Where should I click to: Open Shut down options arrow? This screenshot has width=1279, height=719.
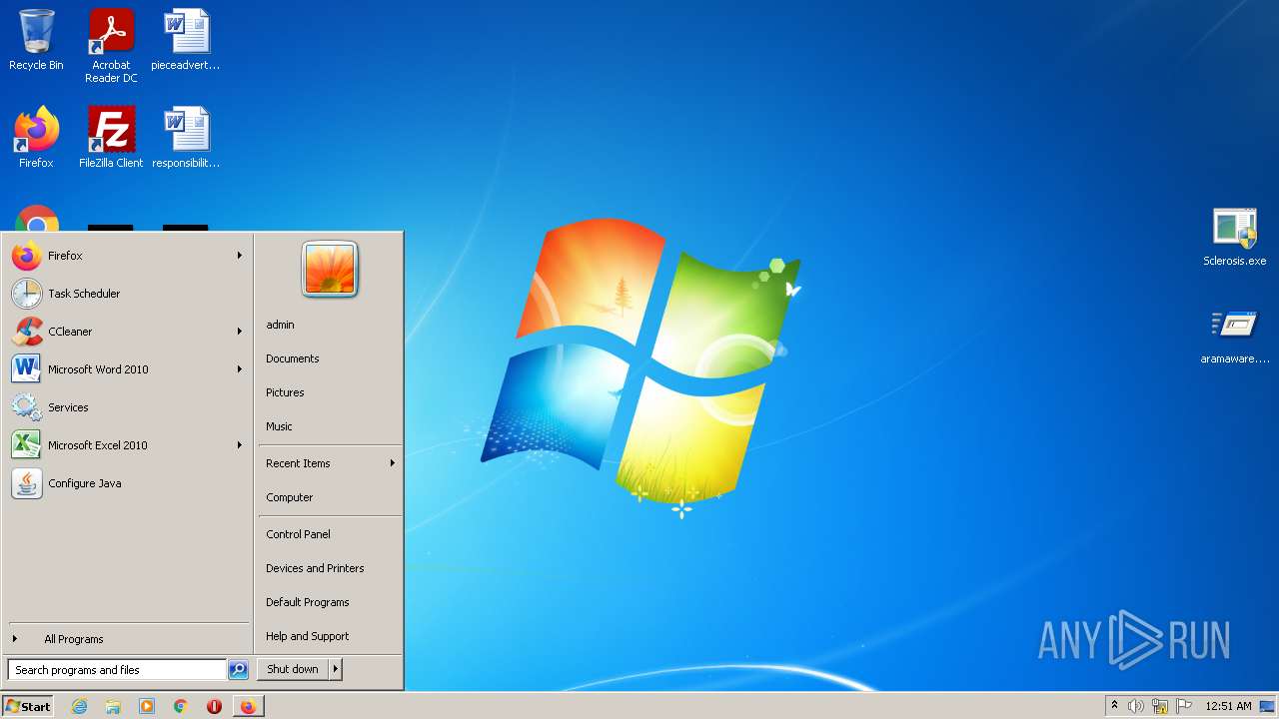(x=336, y=669)
